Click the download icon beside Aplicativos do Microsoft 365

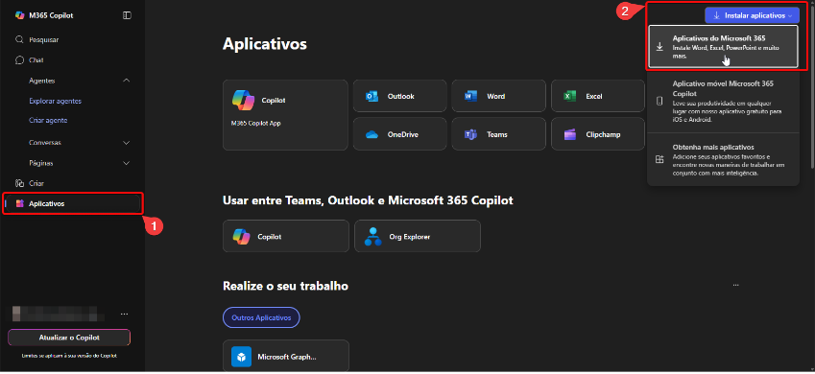click(659, 47)
